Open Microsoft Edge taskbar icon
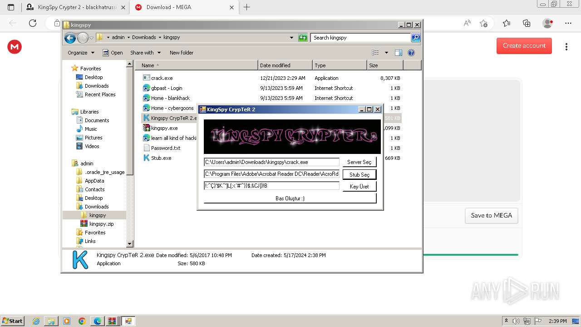This screenshot has height=327, width=581. point(98,321)
